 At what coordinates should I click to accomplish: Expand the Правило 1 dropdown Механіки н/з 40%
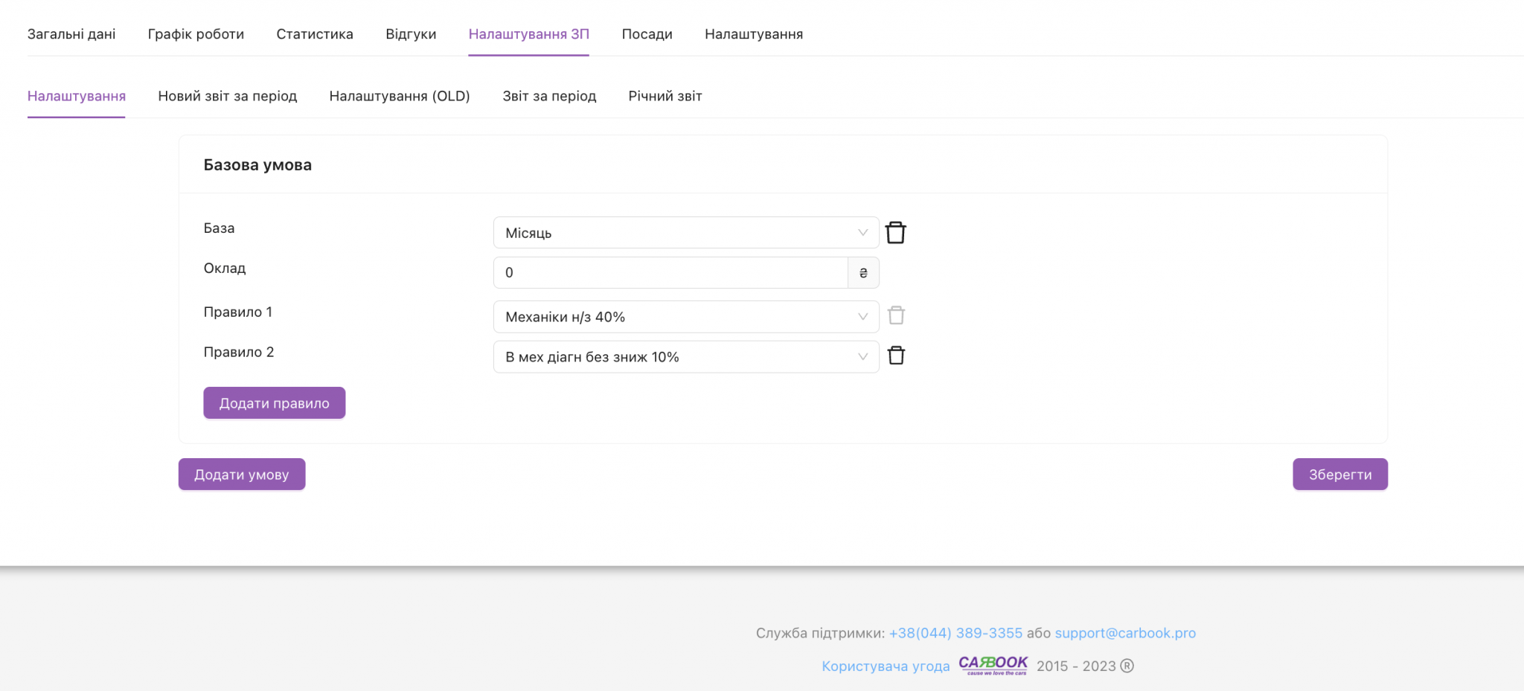685,317
